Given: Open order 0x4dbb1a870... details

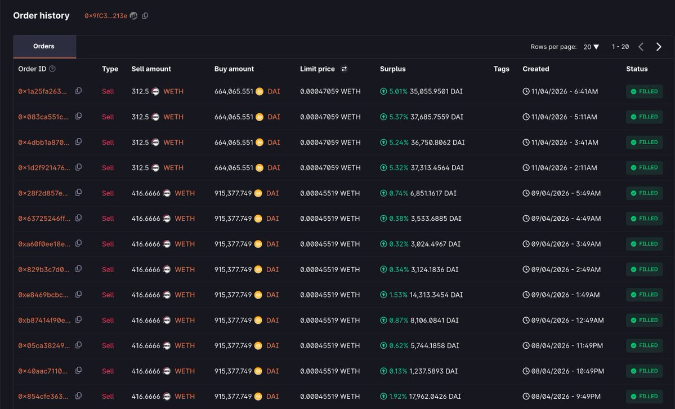Looking at the screenshot, I should point(43,143).
